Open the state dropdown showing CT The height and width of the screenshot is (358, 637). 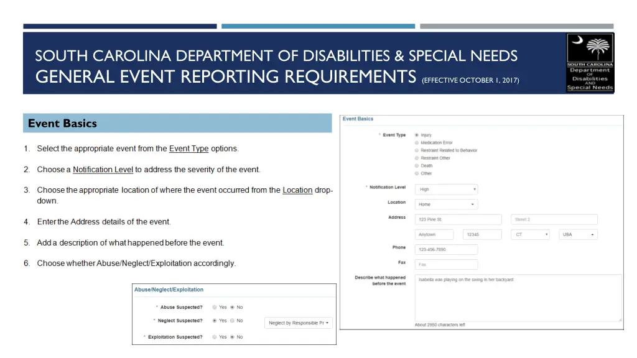(530, 235)
